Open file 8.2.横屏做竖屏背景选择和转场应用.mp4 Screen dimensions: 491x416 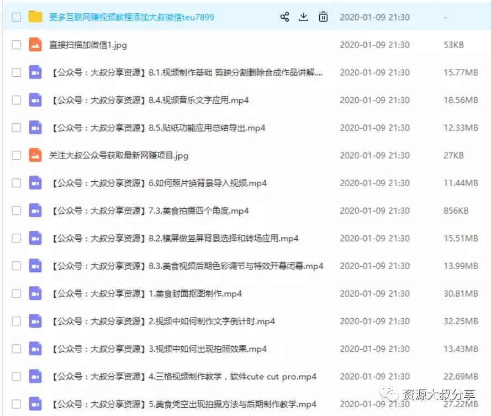click(x=175, y=239)
